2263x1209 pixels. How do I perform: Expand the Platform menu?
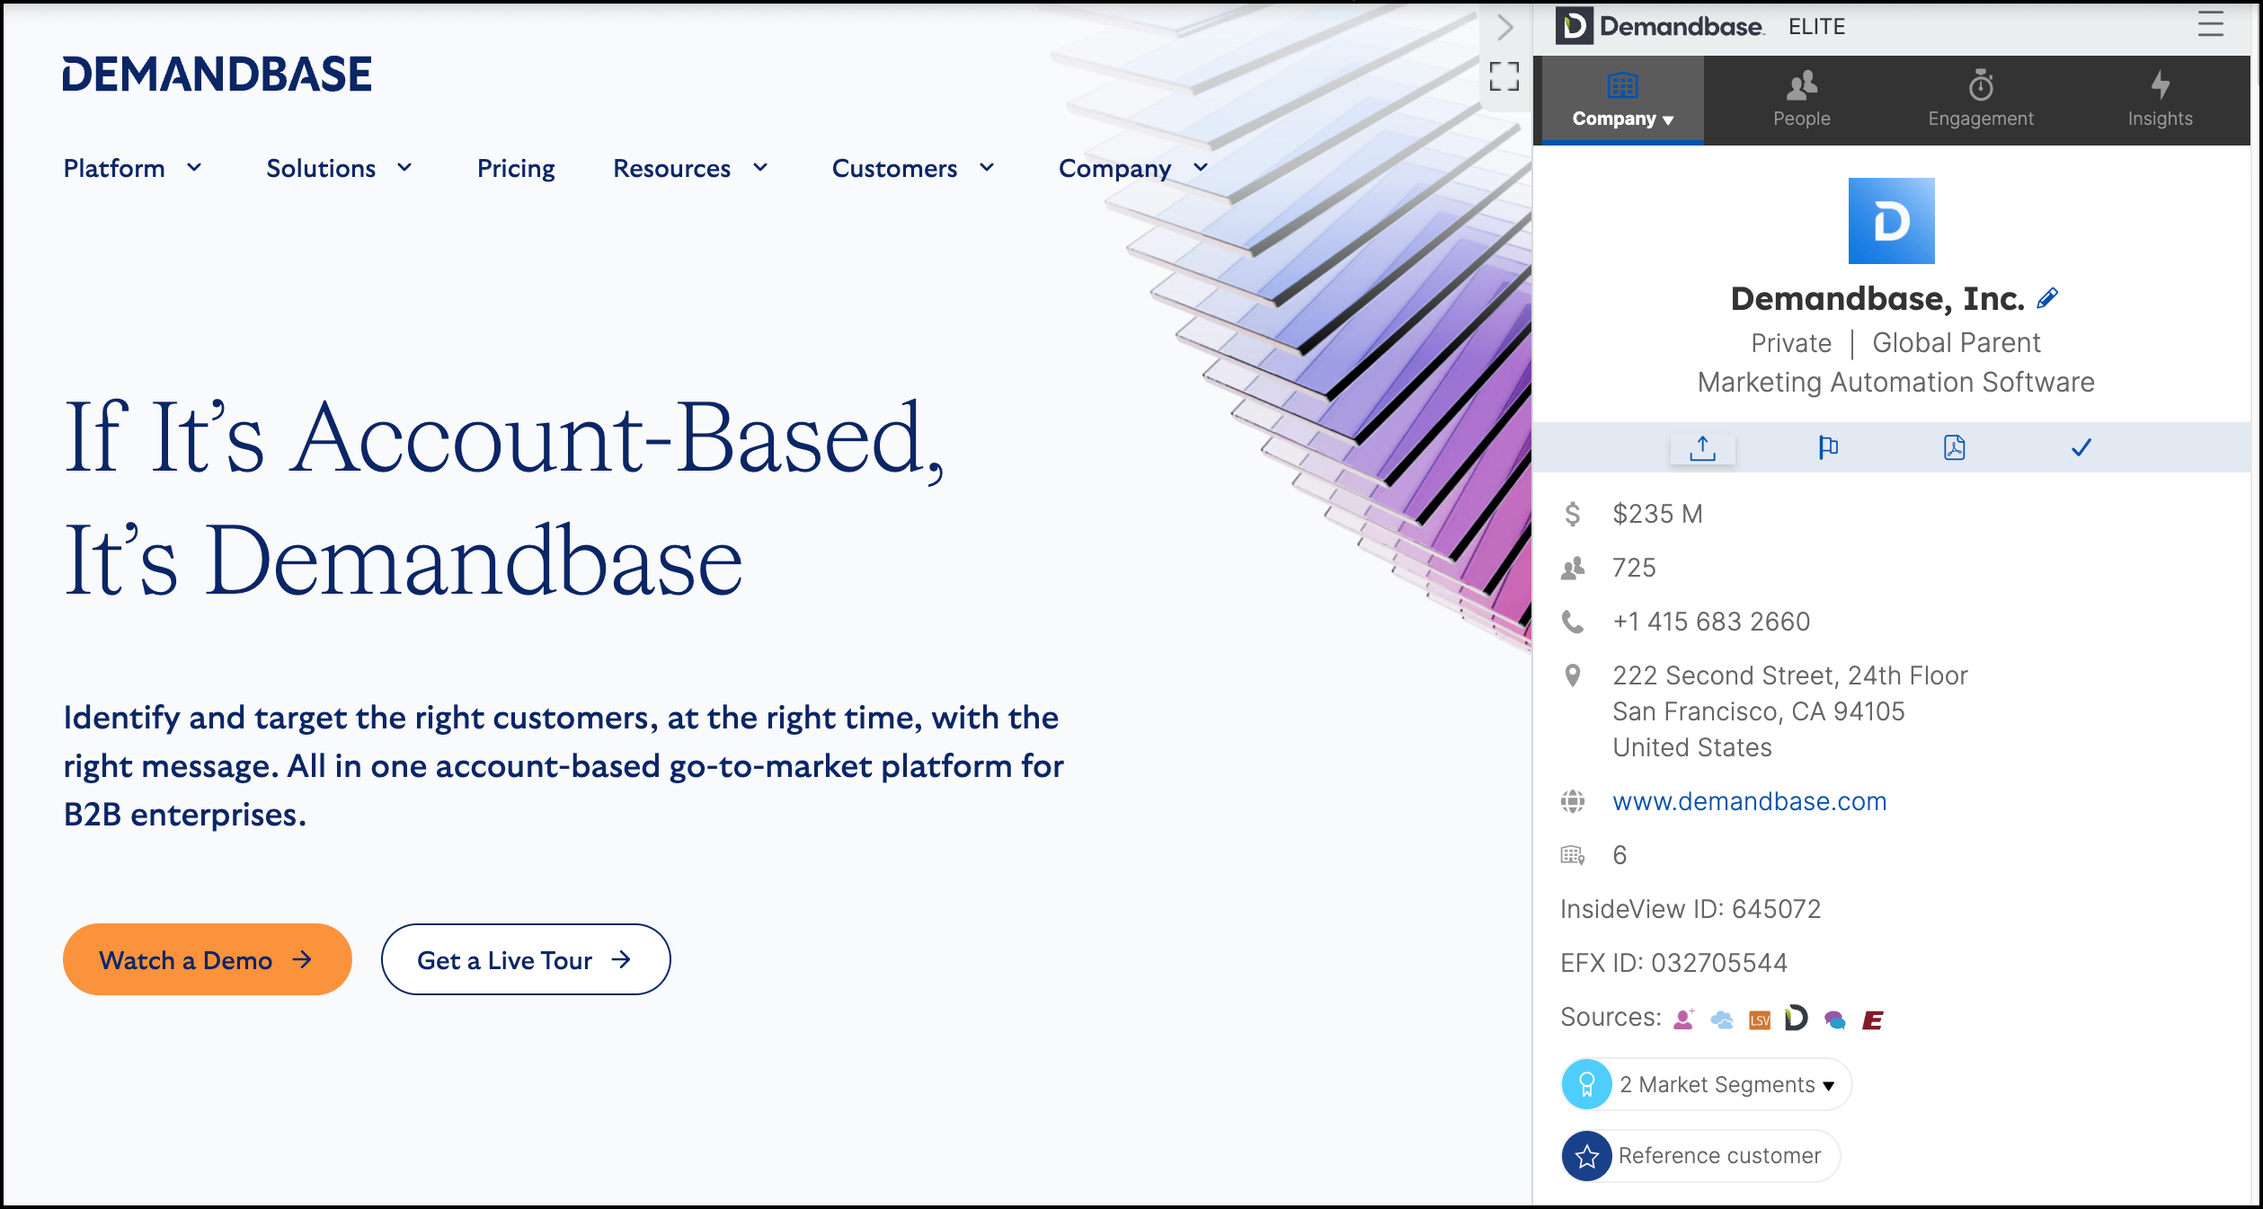click(133, 168)
